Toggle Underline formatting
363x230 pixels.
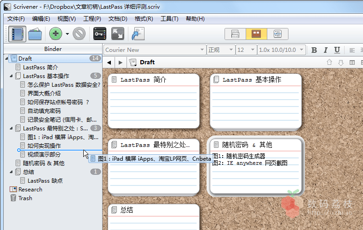click(x=337, y=50)
